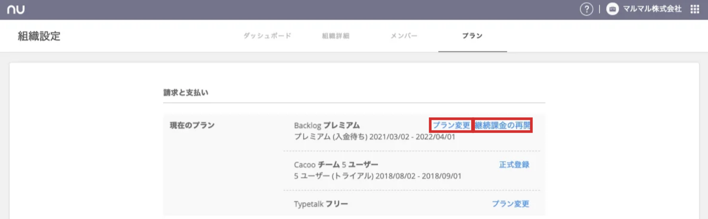Click Typetalk フリー plan name
The image size is (708, 219).
(x=321, y=204)
